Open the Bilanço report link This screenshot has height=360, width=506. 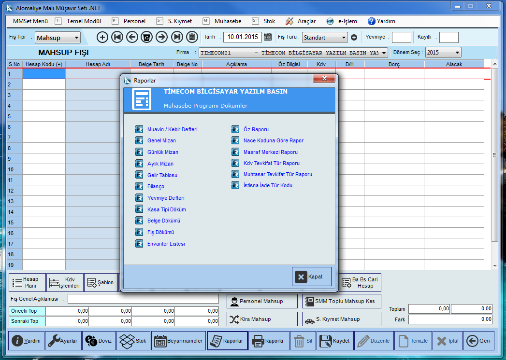point(156,187)
